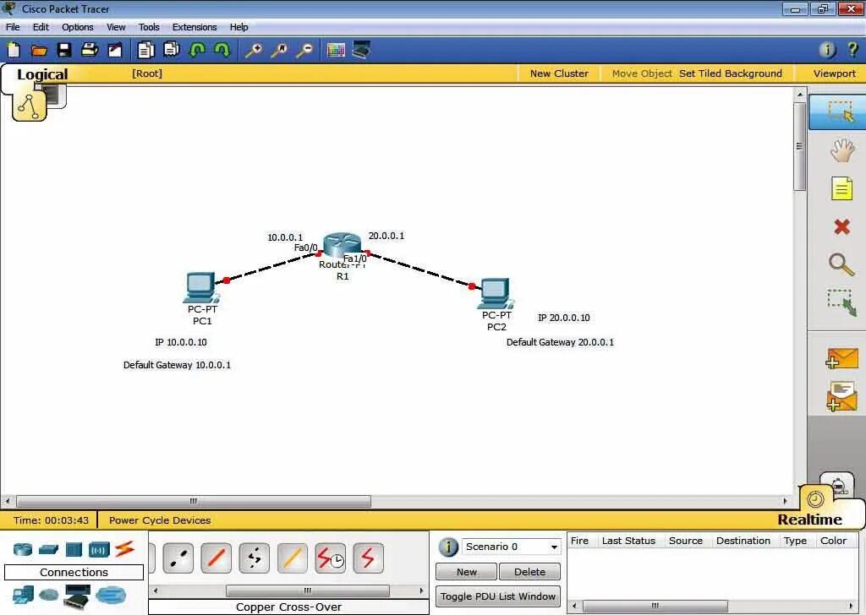Open the File menu
Screen dimensions: 866x615
click(13, 27)
